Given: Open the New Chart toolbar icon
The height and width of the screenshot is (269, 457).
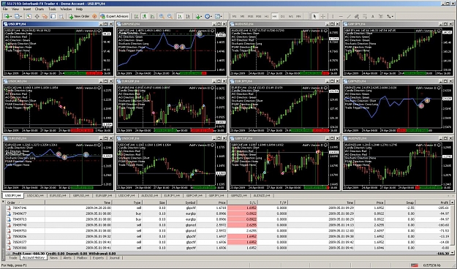Looking at the screenshot, I should tap(7, 16).
